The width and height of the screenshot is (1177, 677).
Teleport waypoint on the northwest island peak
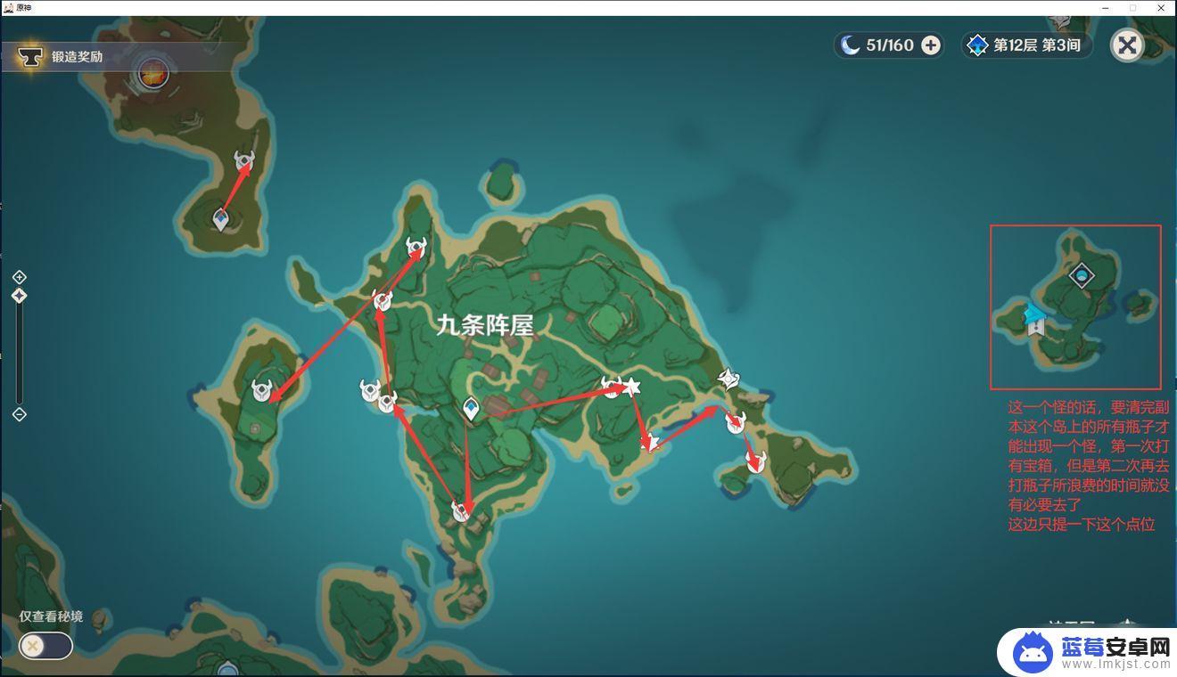point(220,219)
